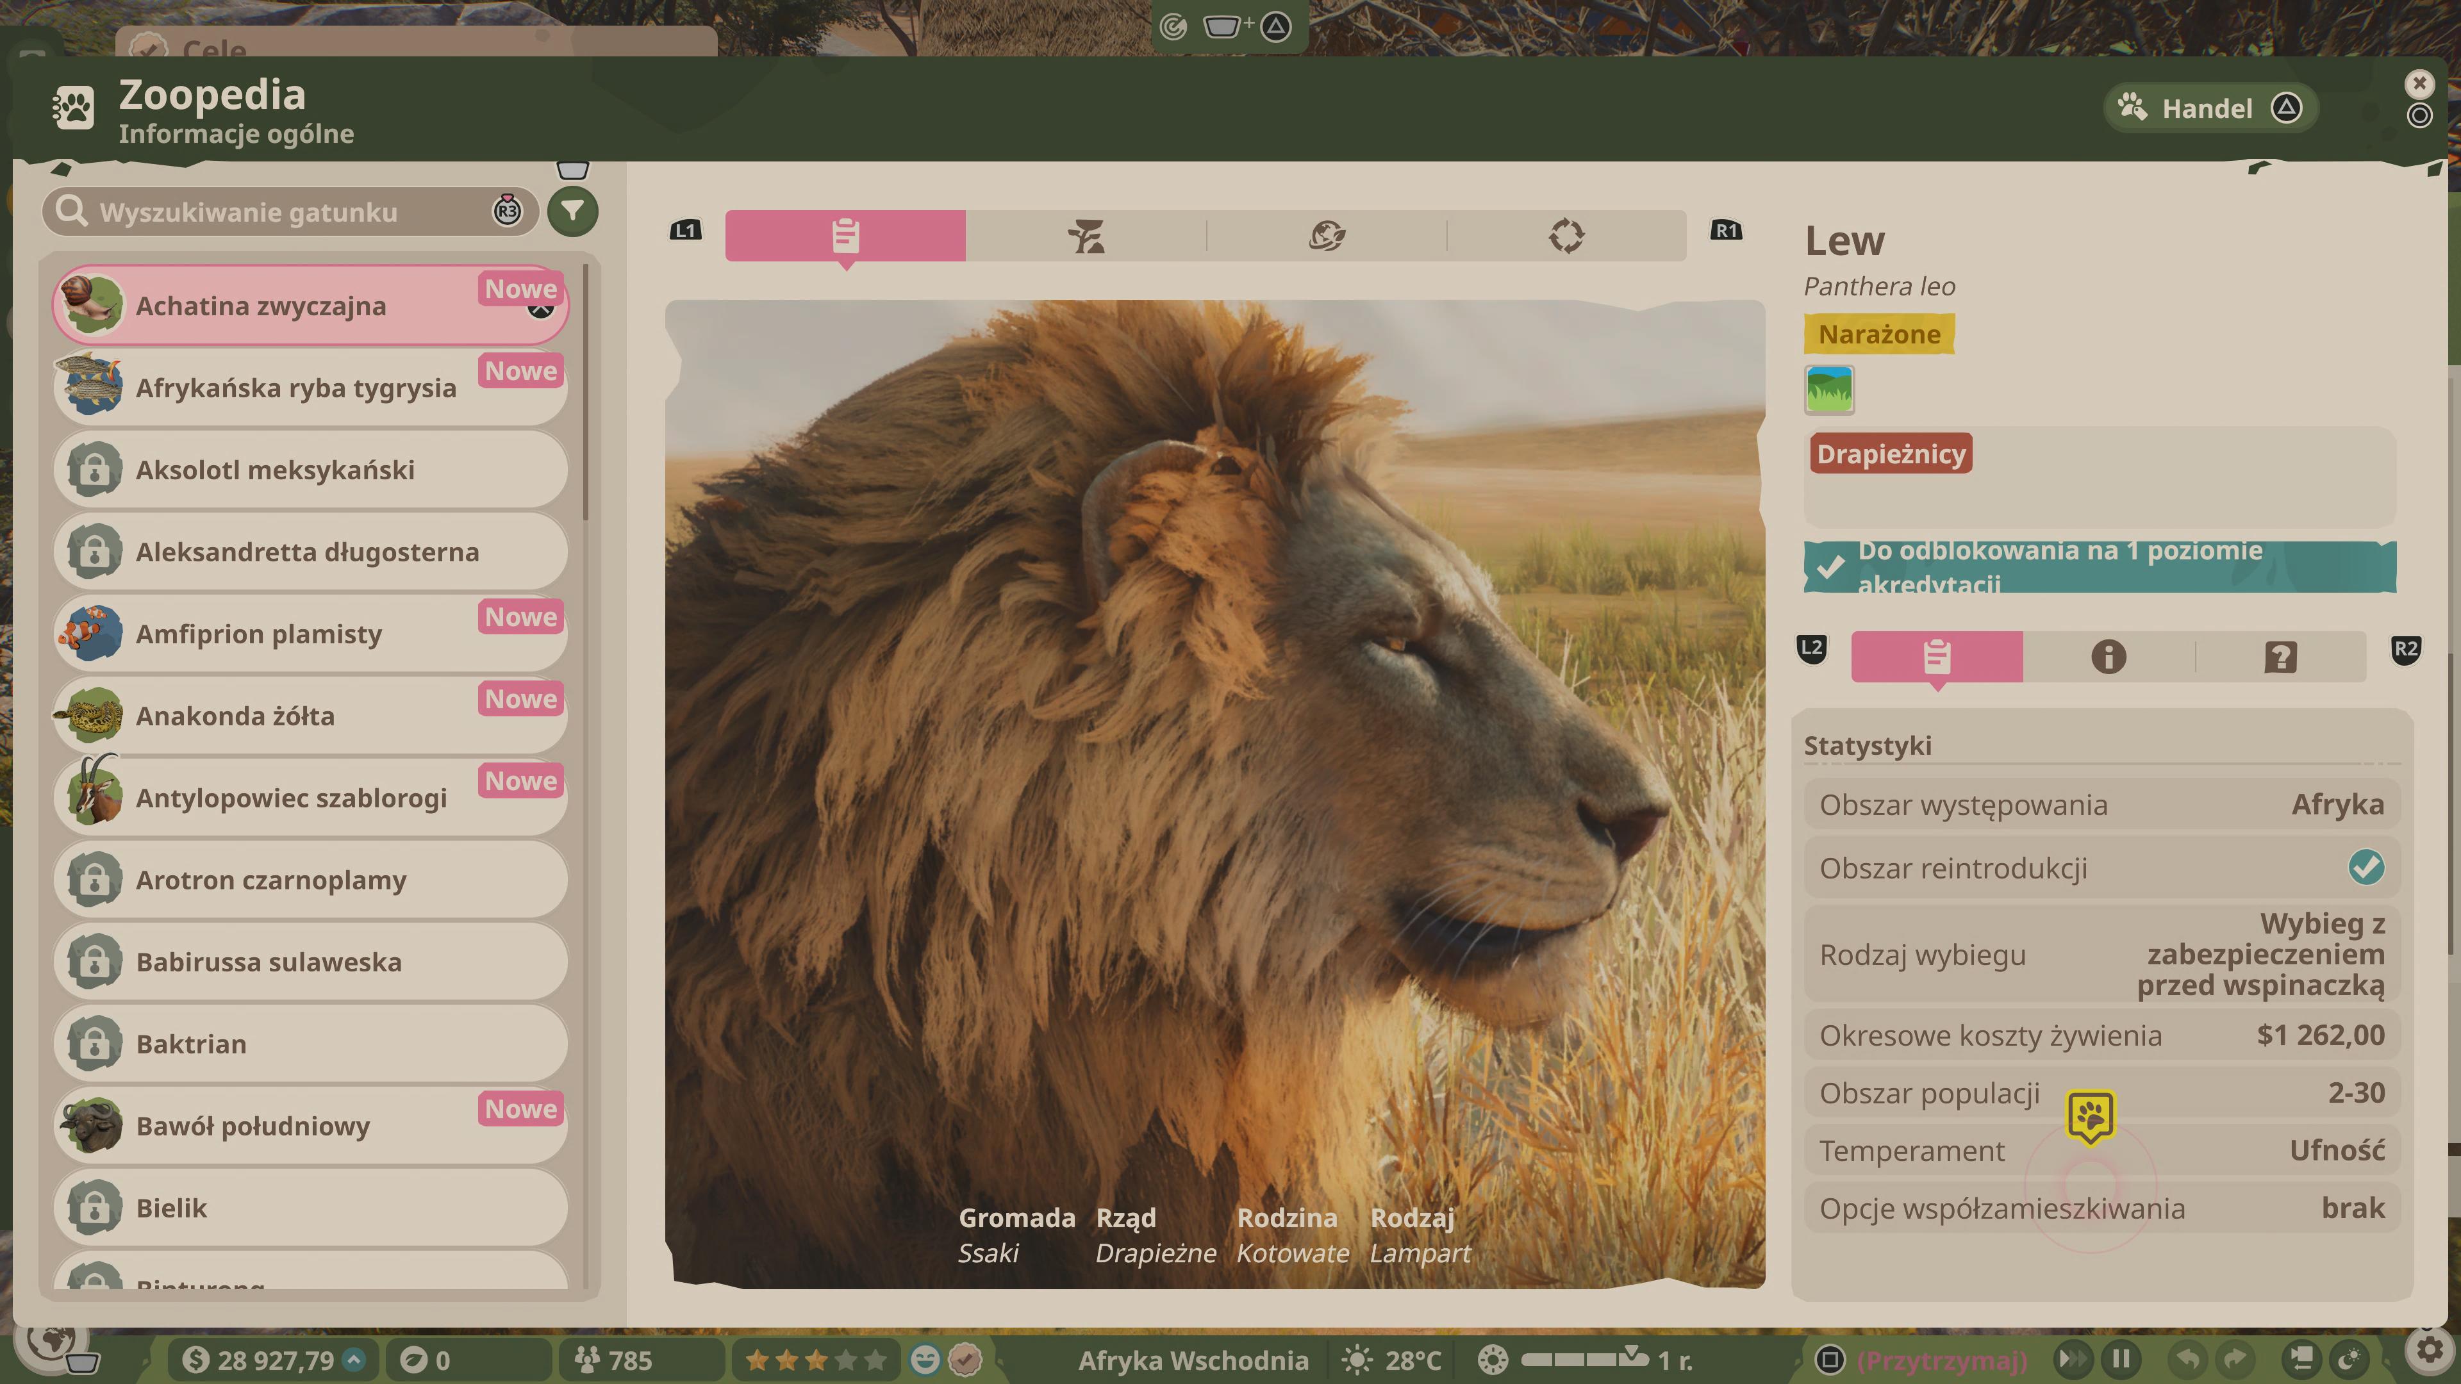Open the info circle sub-tab

click(2109, 656)
